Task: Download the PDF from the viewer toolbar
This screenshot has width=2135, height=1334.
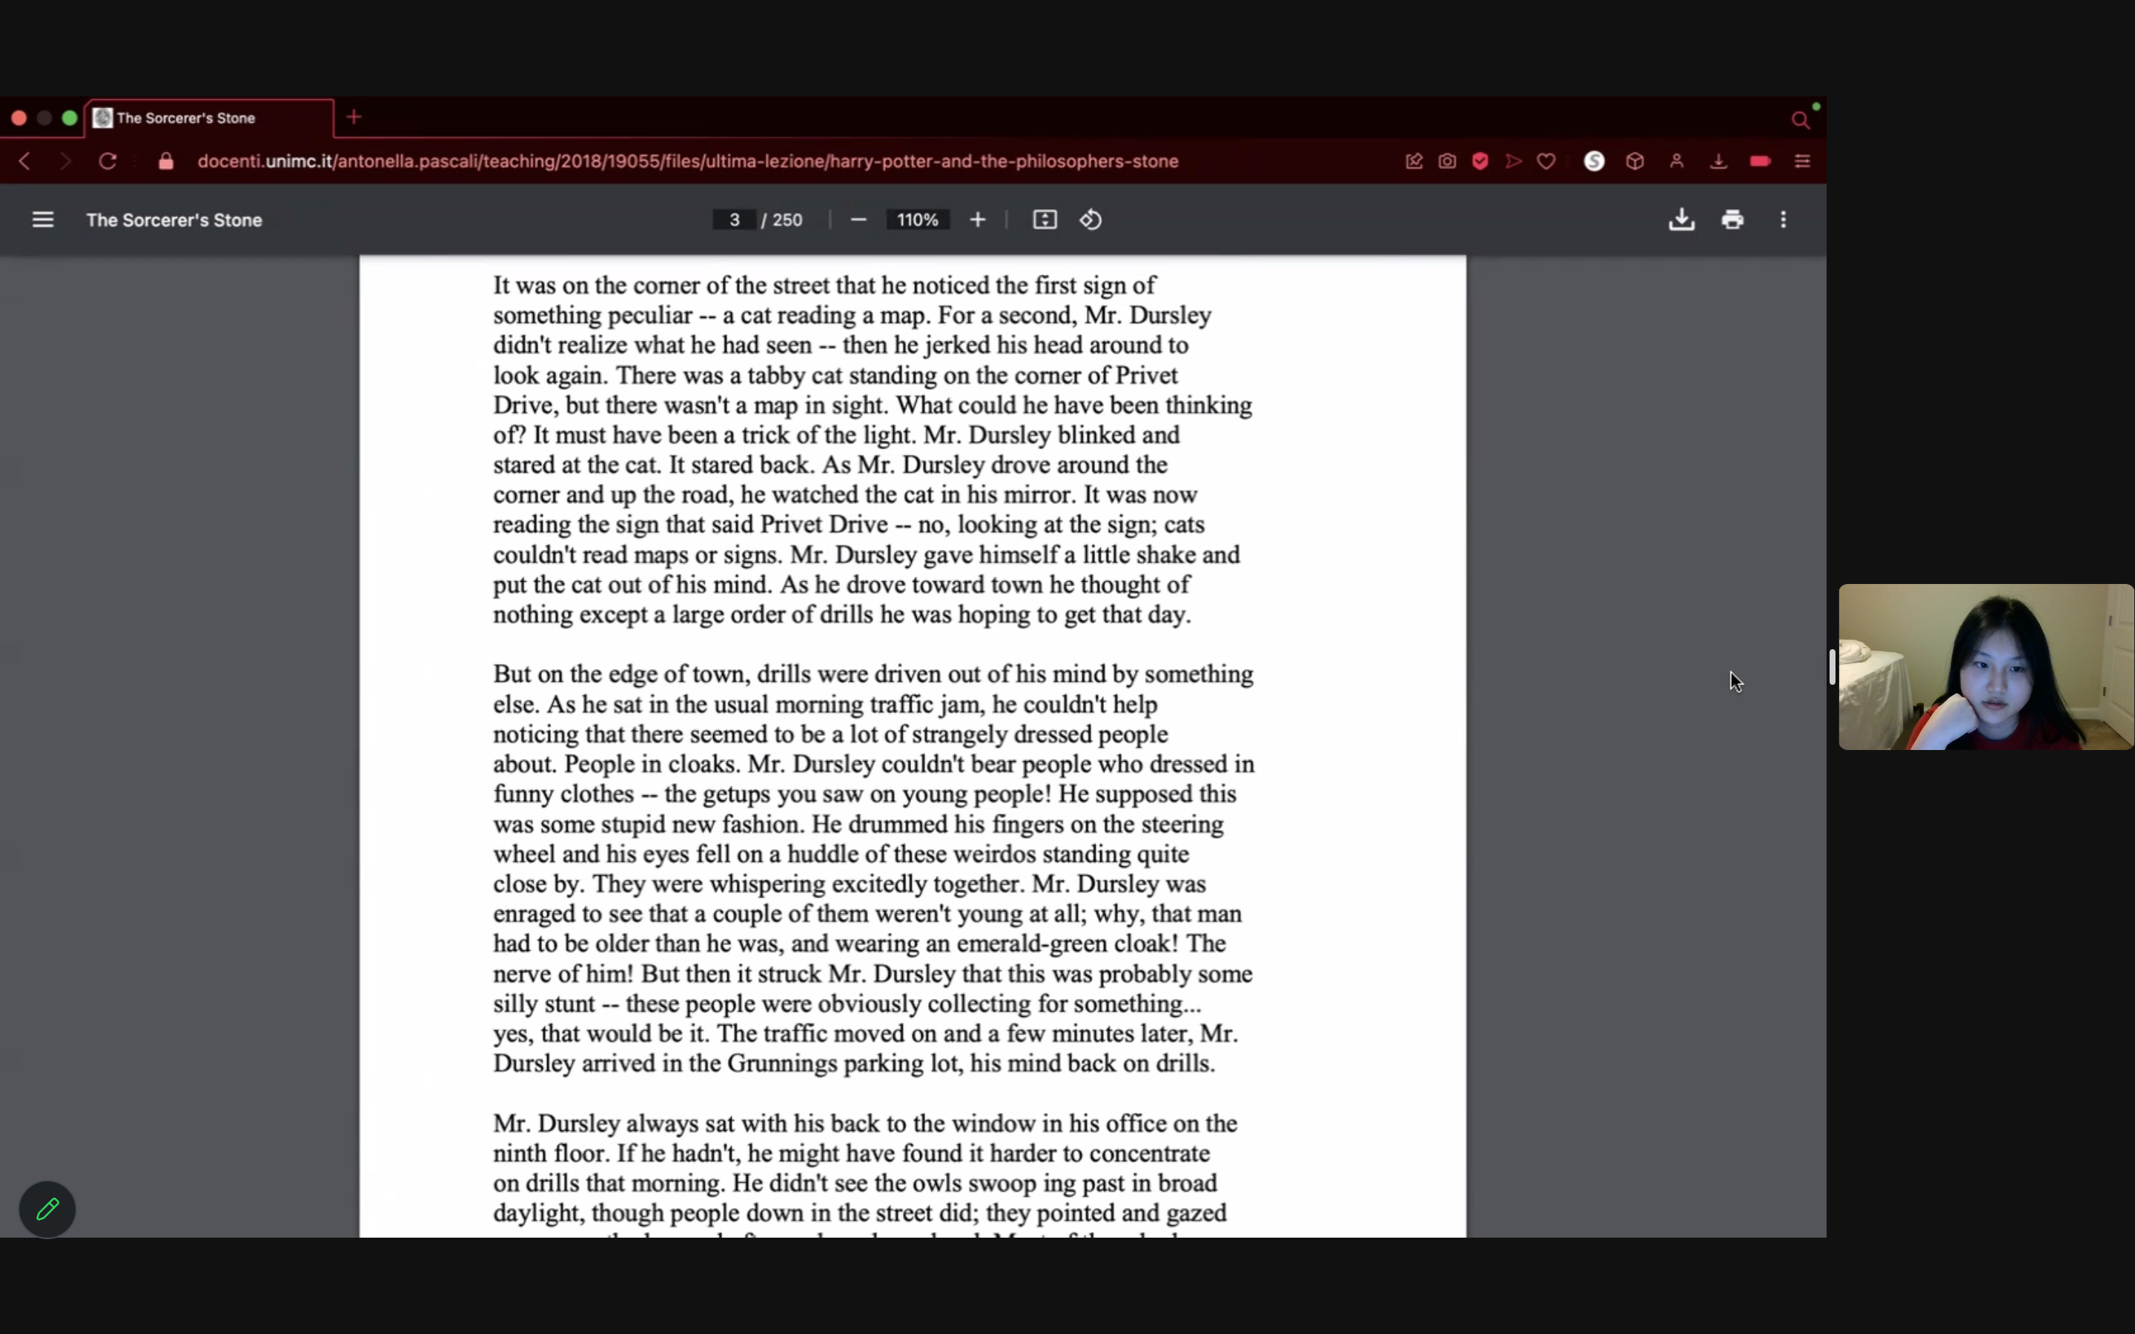Action: point(1681,219)
